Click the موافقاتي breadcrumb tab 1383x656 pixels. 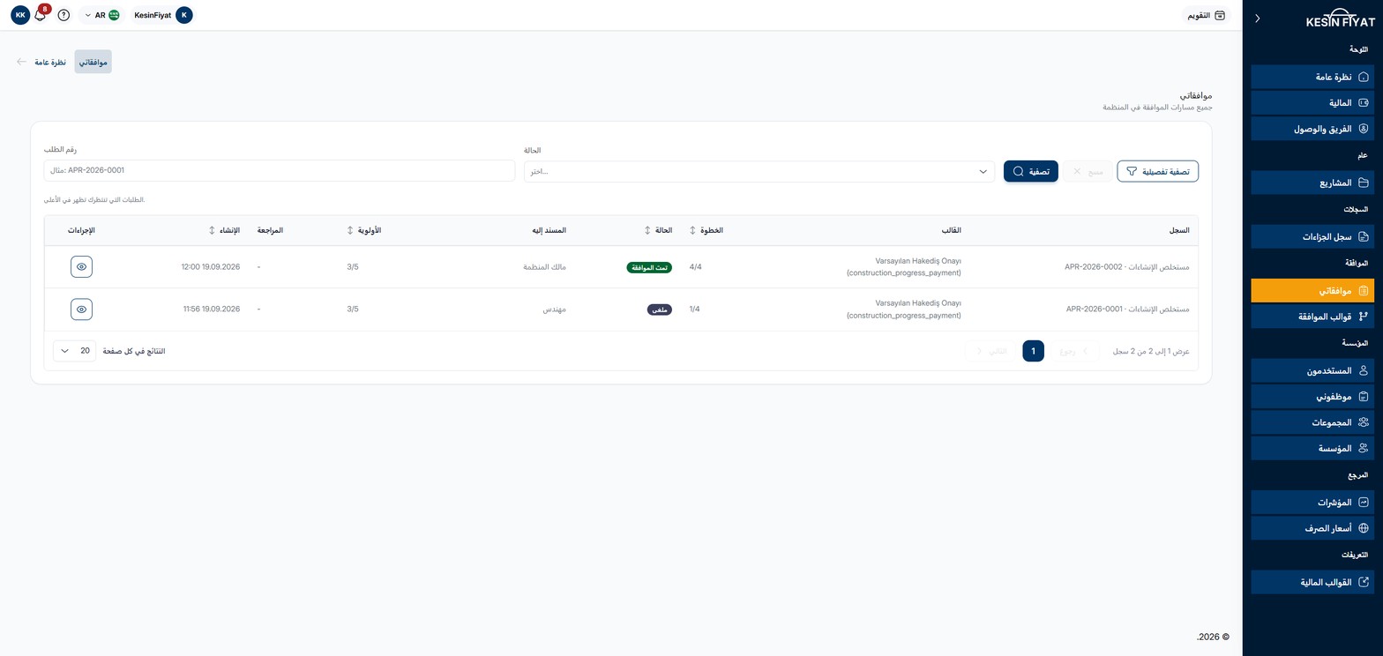click(93, 62)
